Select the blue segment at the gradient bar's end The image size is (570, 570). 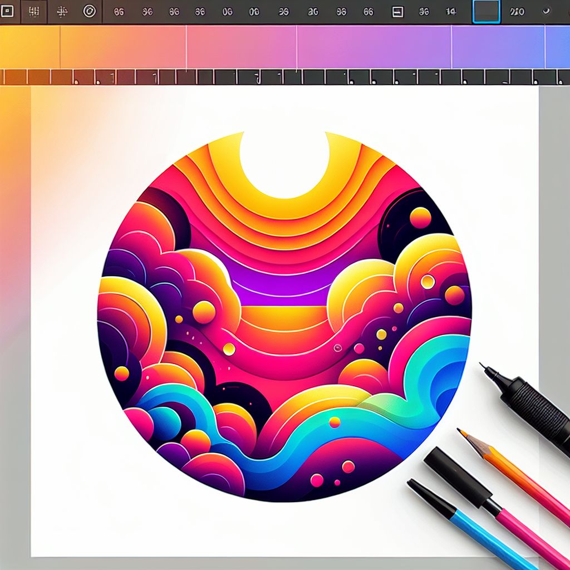pyautogui.click(x=557, y=47)
